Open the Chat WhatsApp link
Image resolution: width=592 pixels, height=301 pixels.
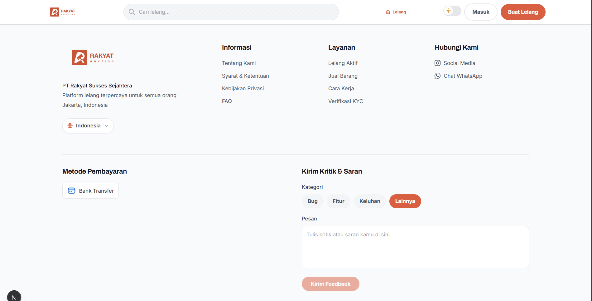[x=458, y=76]
